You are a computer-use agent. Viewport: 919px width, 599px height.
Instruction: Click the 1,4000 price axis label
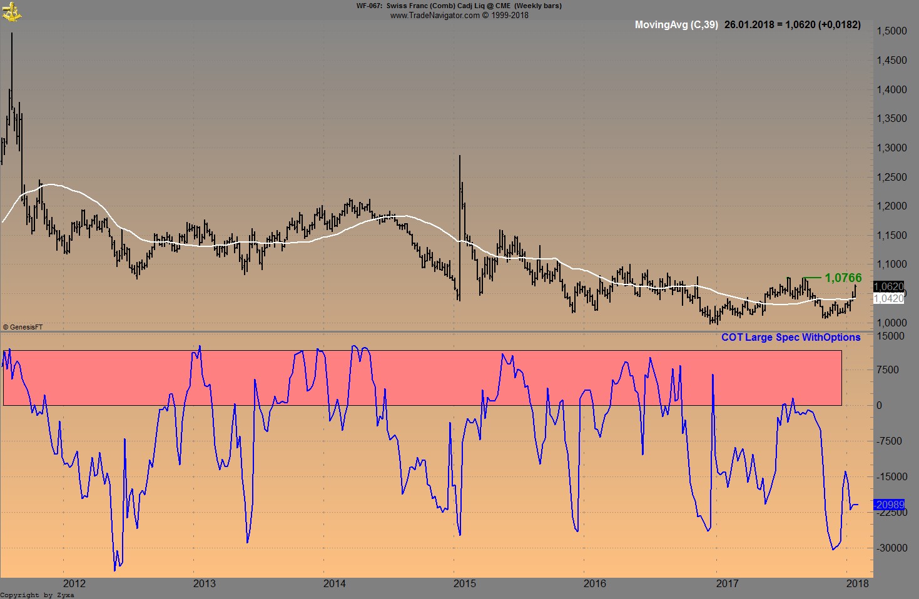click(x=891, y=89)
